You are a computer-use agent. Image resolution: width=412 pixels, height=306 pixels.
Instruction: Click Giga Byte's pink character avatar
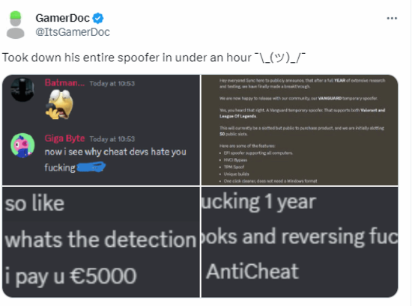tap(22, 145)
